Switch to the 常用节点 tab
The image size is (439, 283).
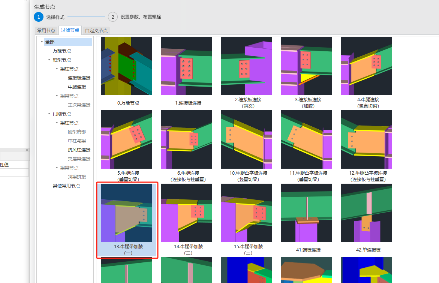[x=46, y=30]
